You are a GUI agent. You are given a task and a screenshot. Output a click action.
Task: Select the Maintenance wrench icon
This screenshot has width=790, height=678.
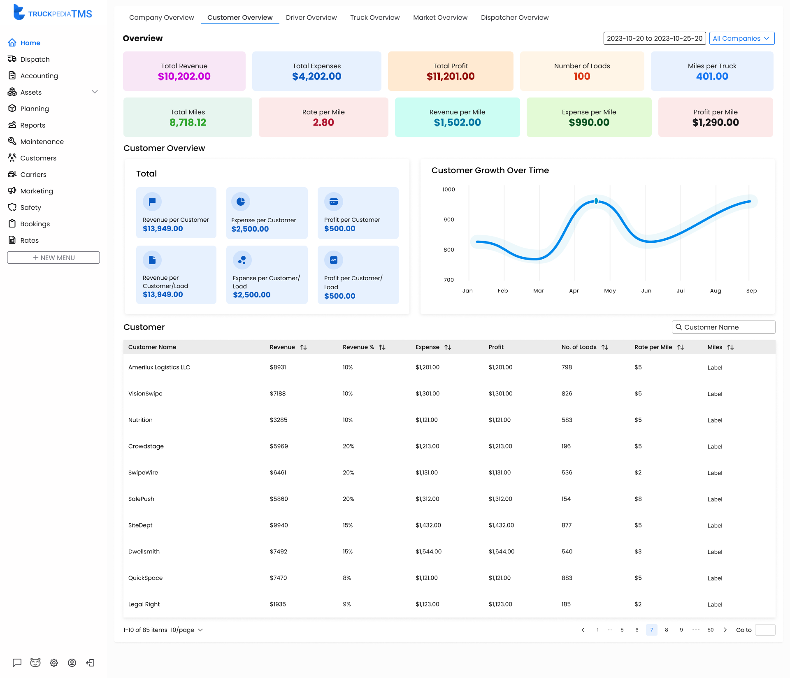click(x=12, y=142)
